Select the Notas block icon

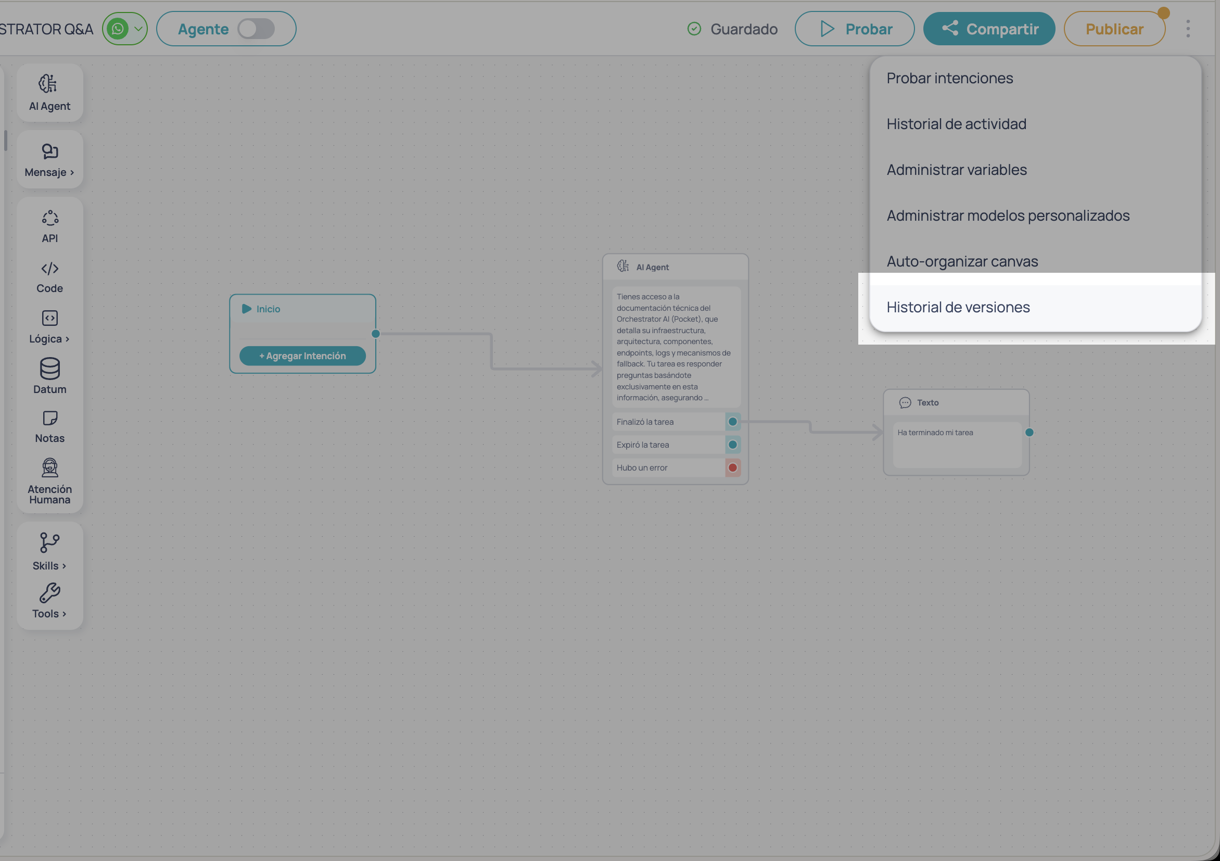click(49, 425)
